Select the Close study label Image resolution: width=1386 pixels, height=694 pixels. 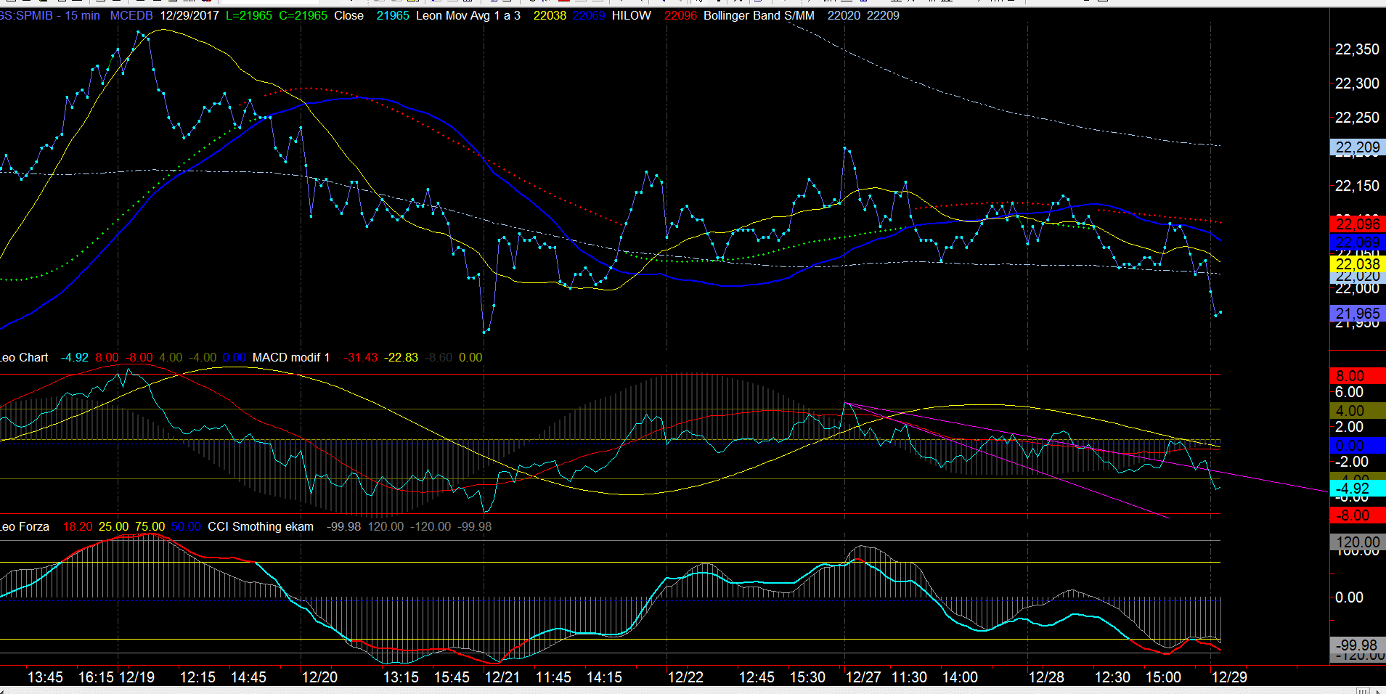348,15
